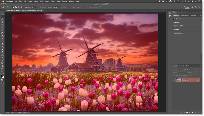This screenshot has width=204, height=116.
Task: Open the Layers panel menu icon
Action: tap(201, 66)
